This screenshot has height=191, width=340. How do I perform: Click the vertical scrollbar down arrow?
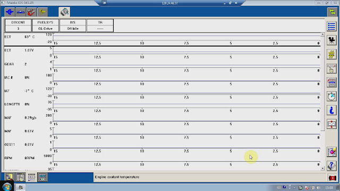[x=322, y=168]
